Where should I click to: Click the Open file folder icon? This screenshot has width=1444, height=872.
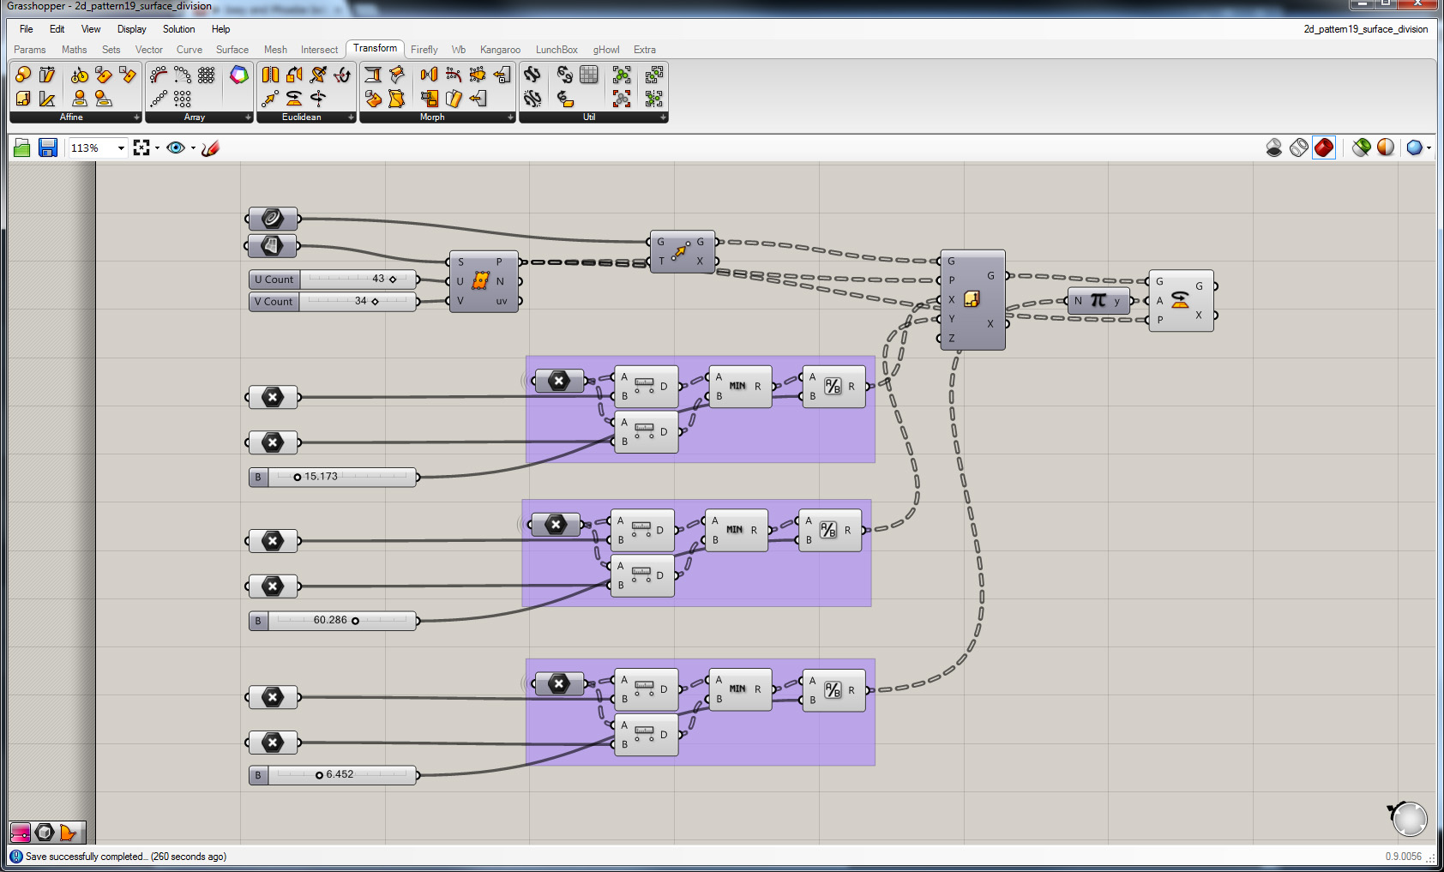(22, 148)
